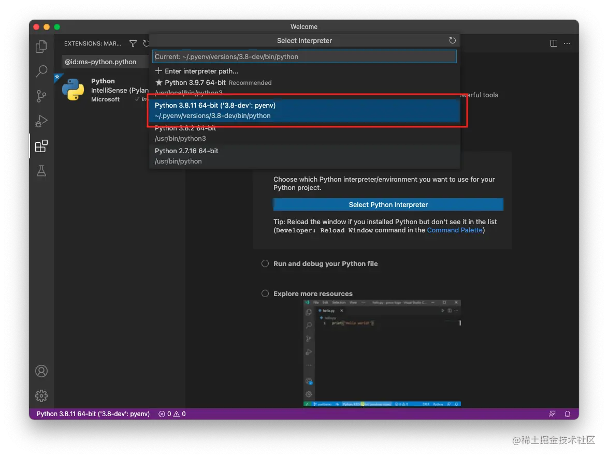Focus the interpreter search input field
This screenshot has width=608, height=458.
tap(305, 56)
